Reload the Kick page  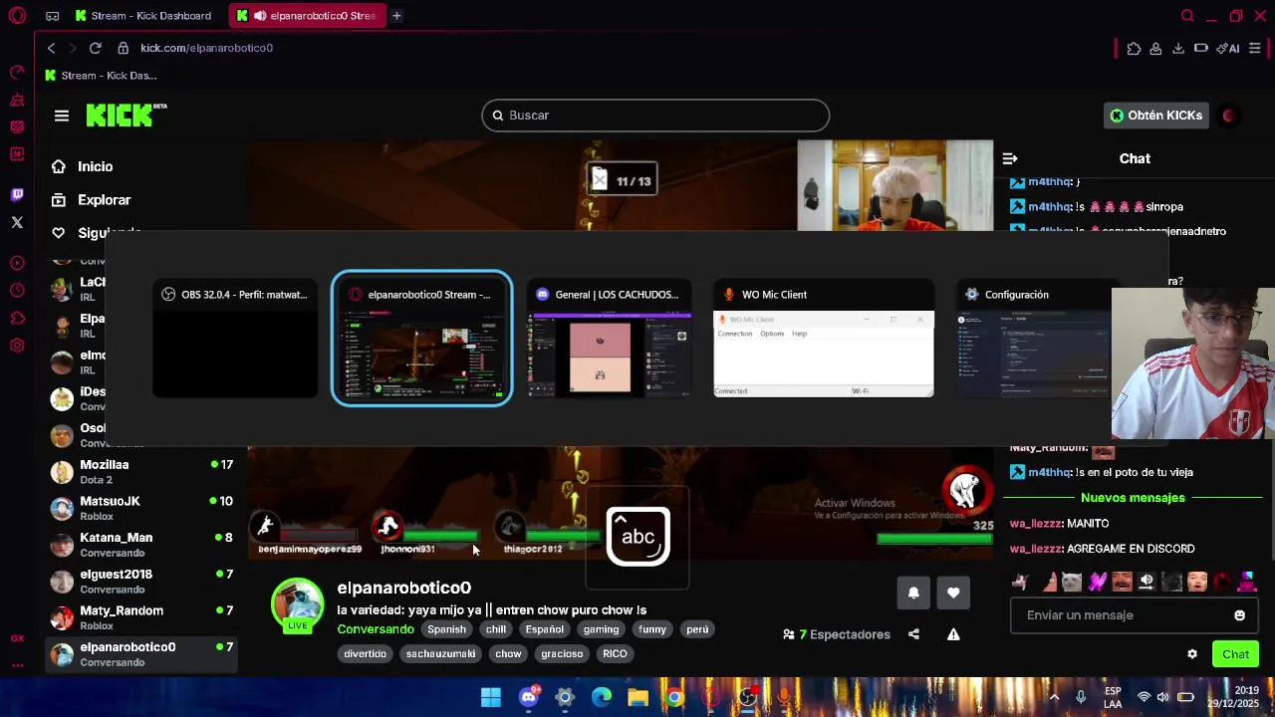96,48
